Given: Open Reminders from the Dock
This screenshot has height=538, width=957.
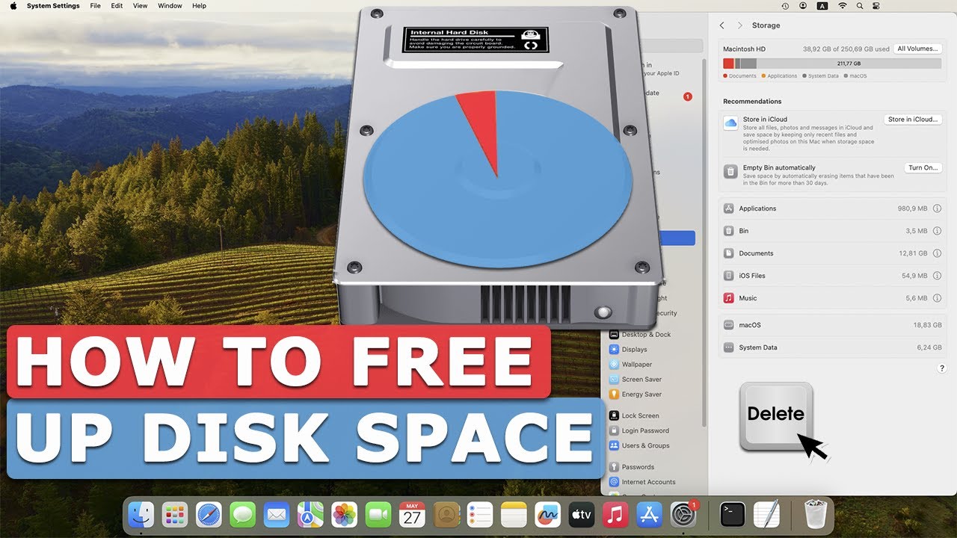Looking at the screenshot, I should click(480, 515).
